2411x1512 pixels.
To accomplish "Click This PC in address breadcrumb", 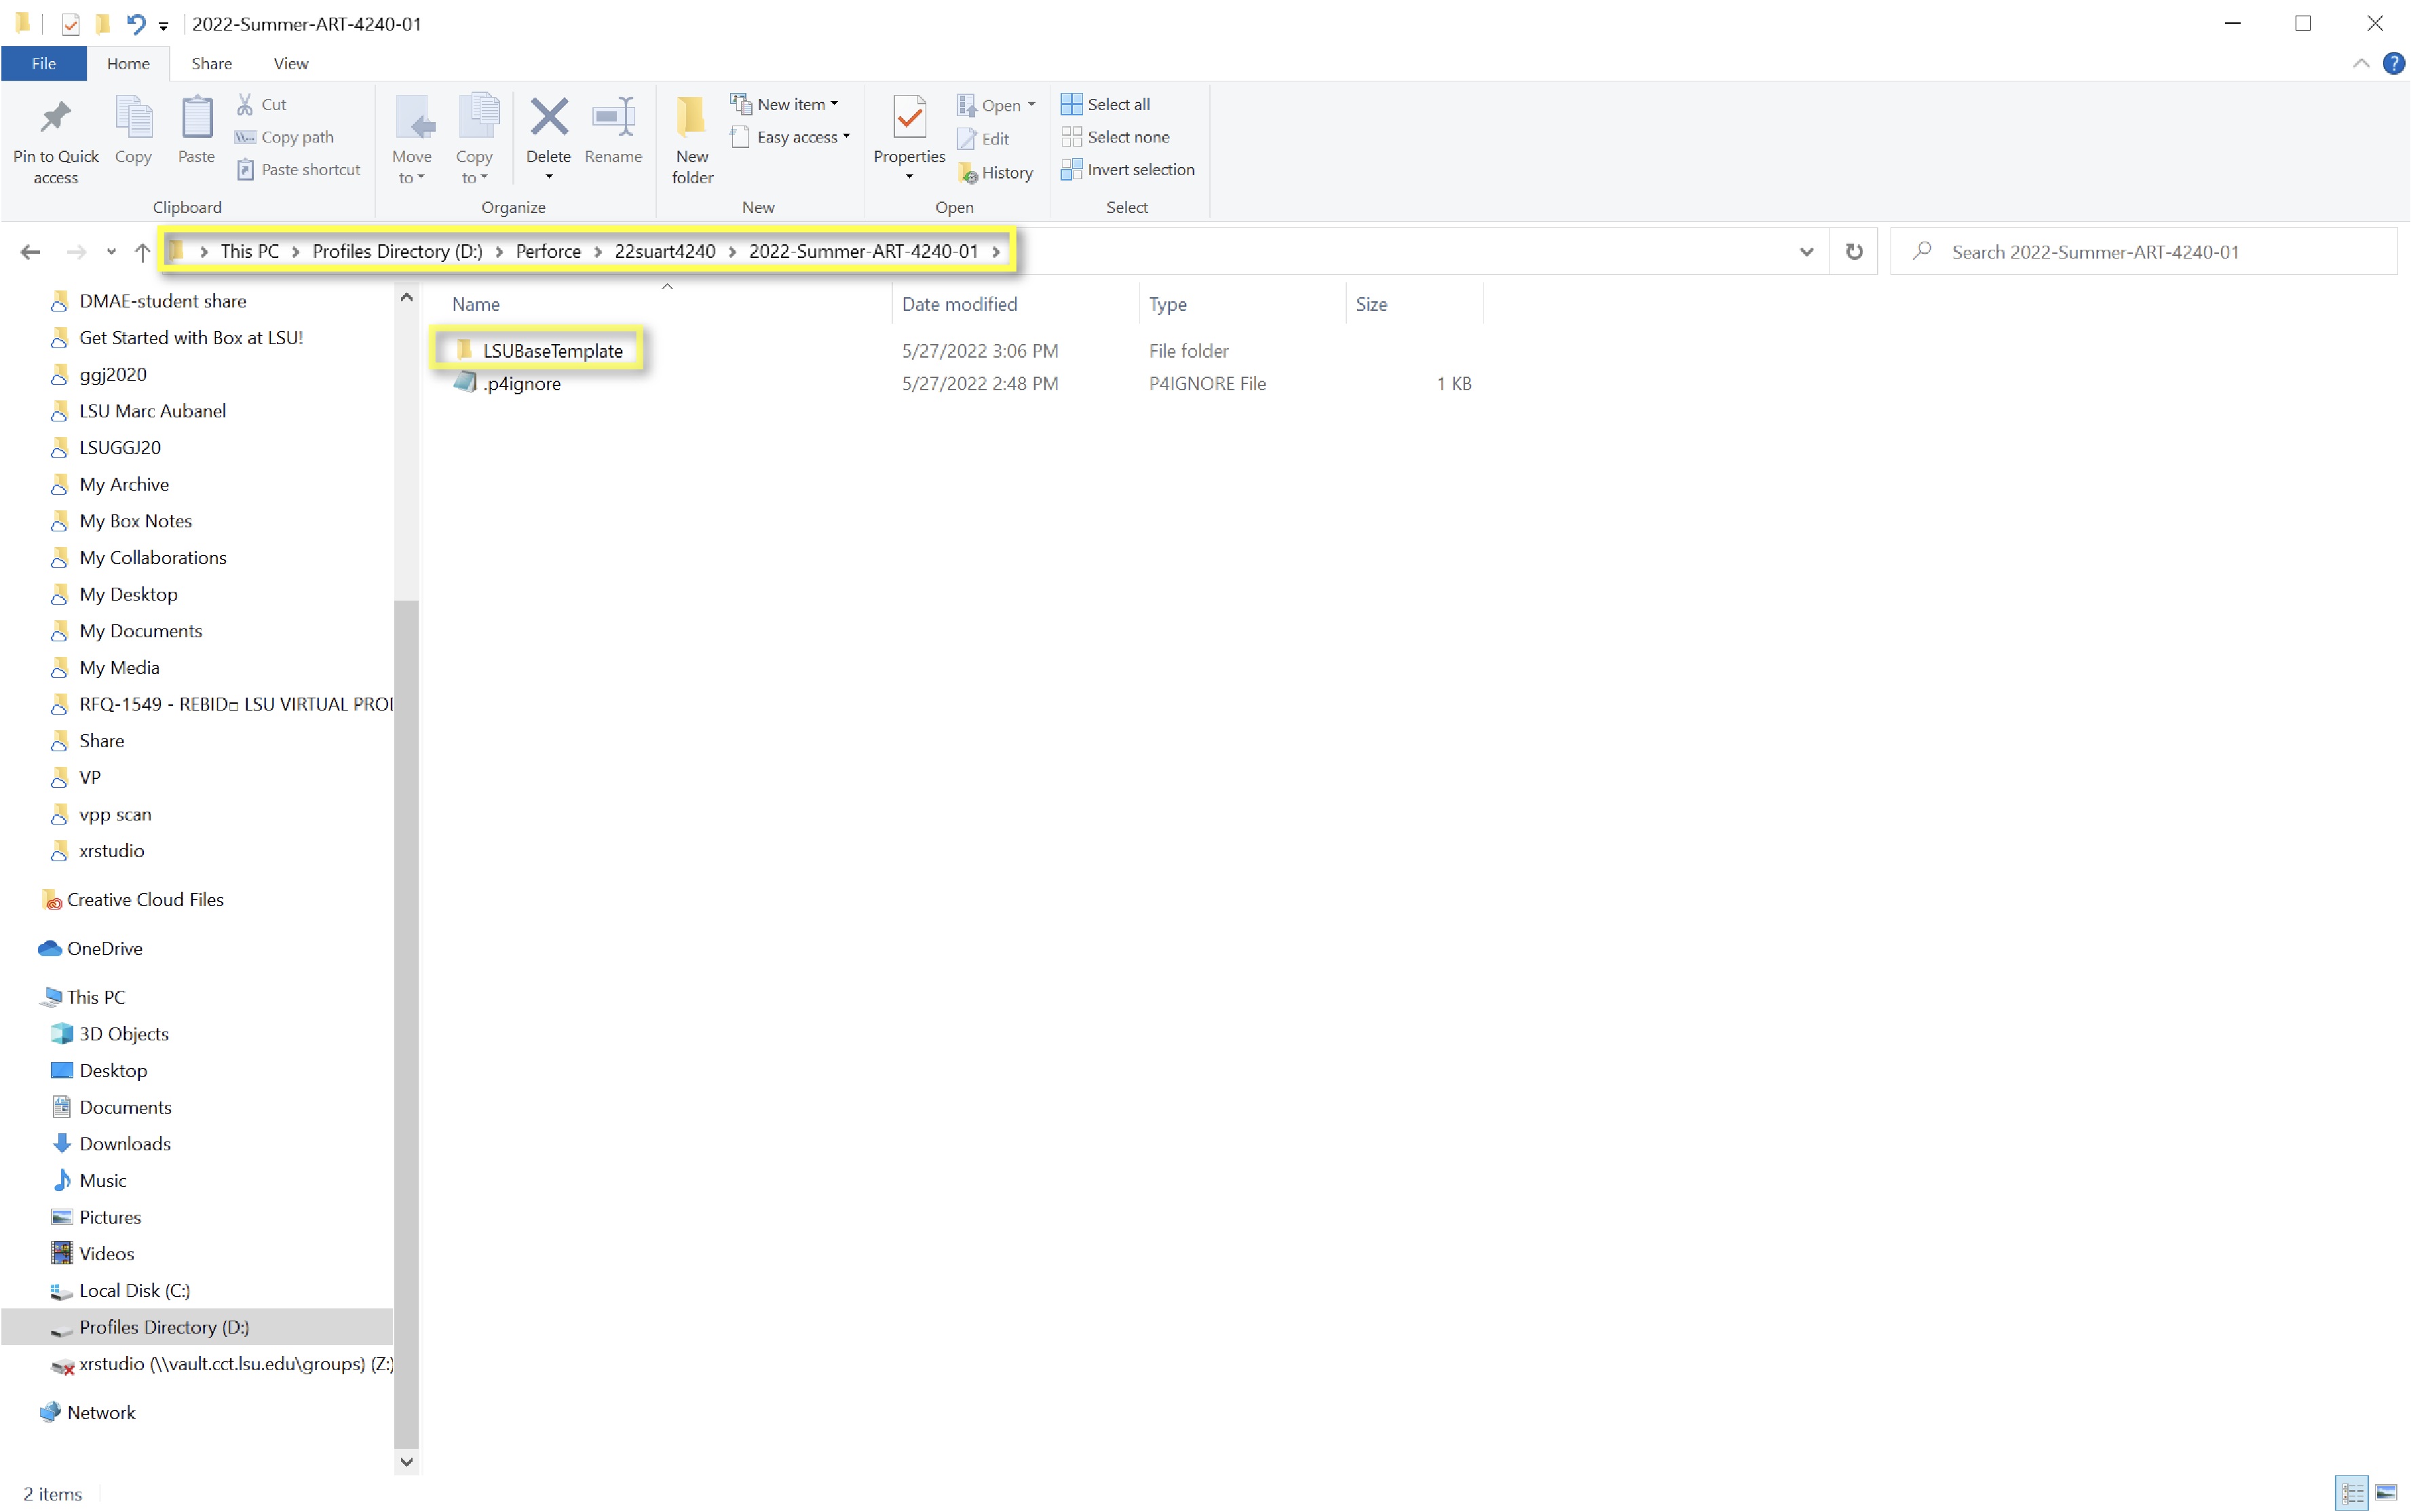I will [x=250, y=251].
